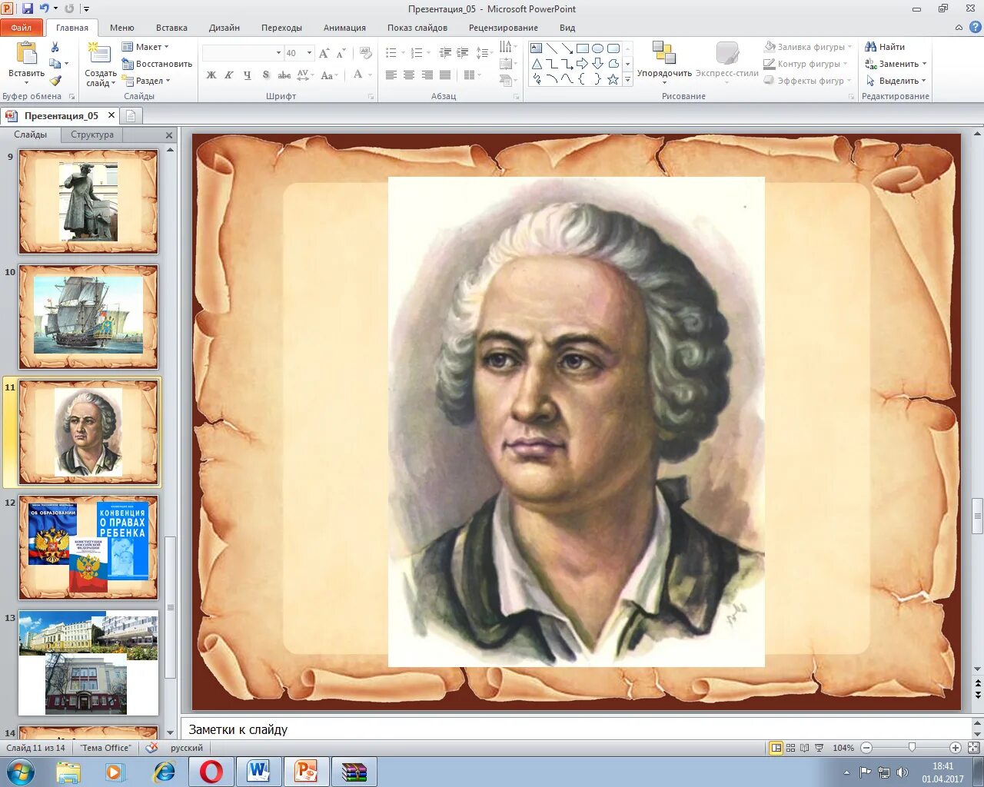Select the Oval shape in gallery
The height and width of the screenshot is (787, 984).
pyautogui.click(x=598, y=48)
